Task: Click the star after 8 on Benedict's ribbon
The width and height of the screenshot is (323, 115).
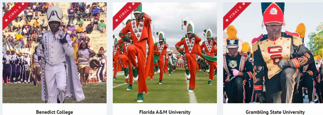Action: click(x=23, y=4)
